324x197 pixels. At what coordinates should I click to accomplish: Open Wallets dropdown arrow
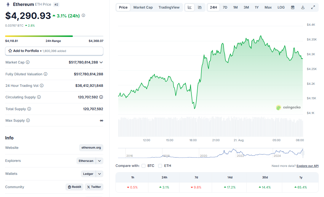click(x=100, y=174)
